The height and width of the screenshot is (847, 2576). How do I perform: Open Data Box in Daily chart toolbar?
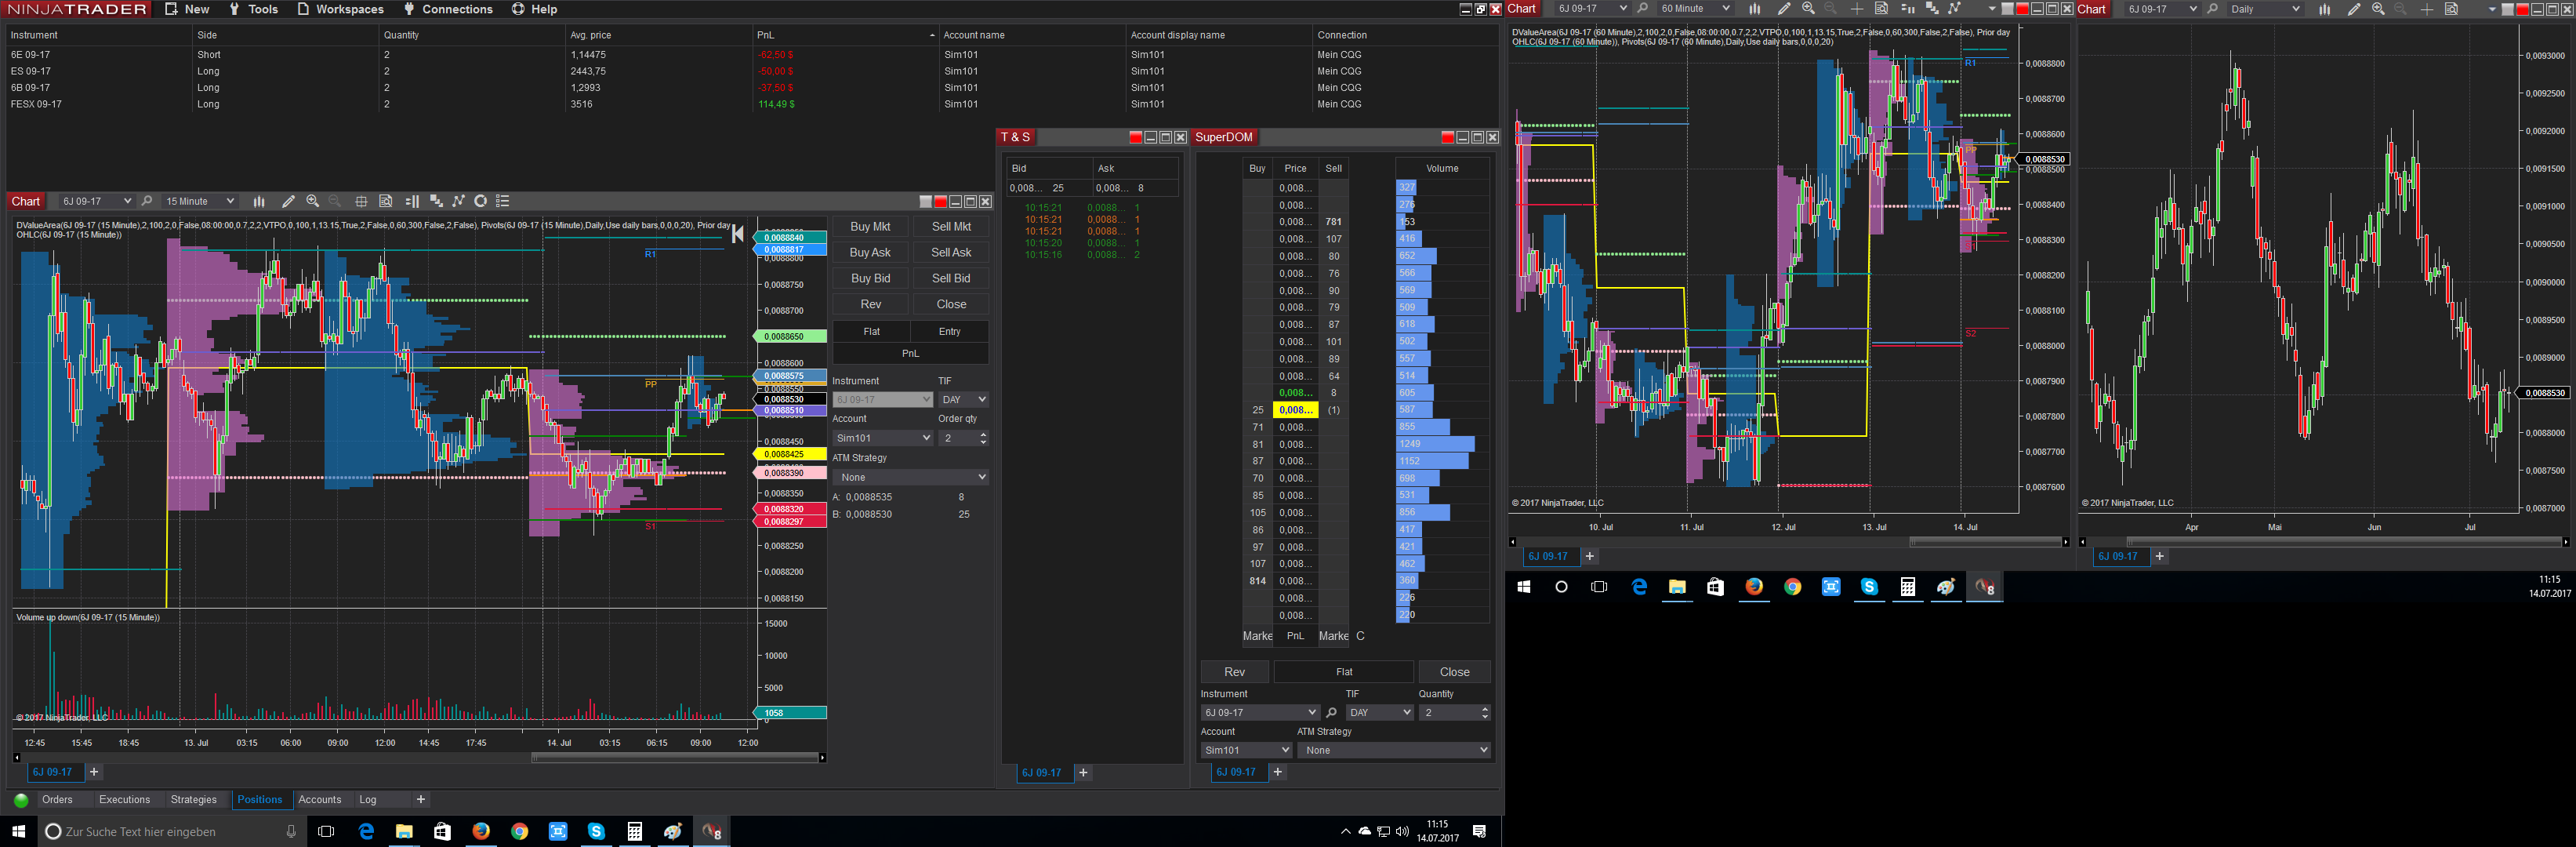(x=2451, y=9)
